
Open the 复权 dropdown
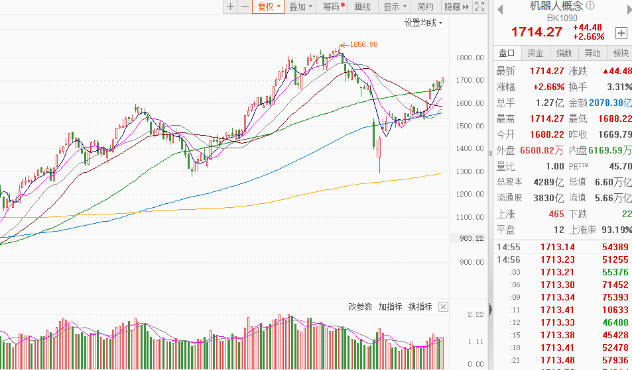pyautogui.click(x=269, y=7)
